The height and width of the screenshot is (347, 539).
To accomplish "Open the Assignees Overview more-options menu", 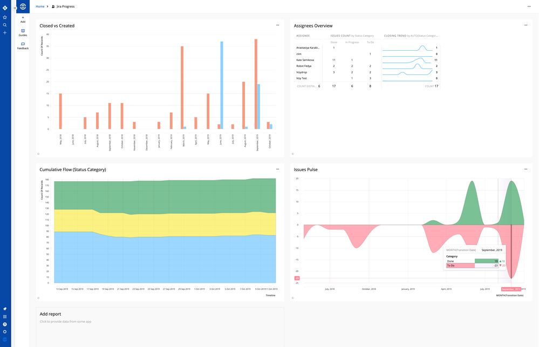I will 526,25.
